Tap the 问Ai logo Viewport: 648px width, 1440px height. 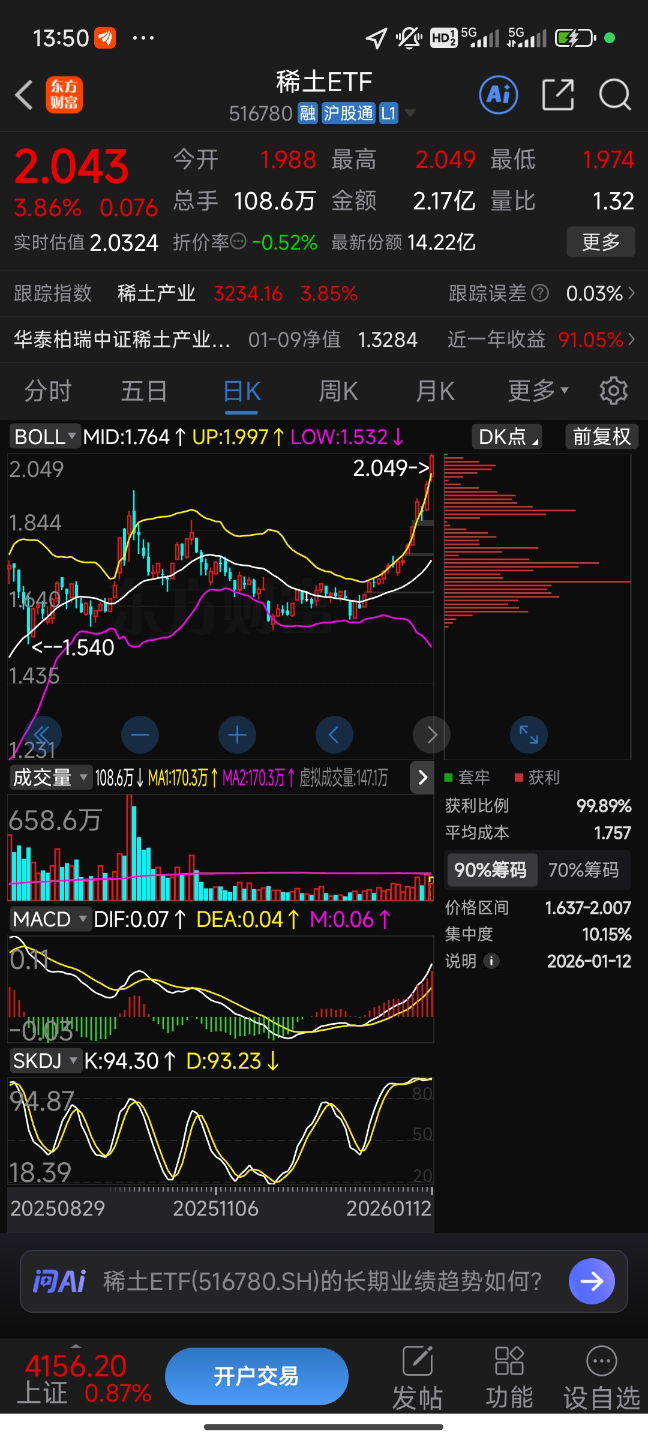pyautogui.click(x=59, y=1281)
